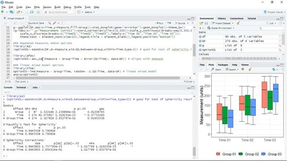
Task: Click the New File icon in main toolbar
Action: coord(2,12)
